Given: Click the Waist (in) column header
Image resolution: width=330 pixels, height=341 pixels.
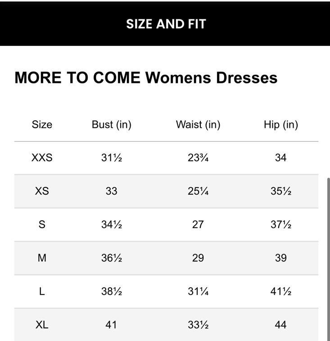Looking at the screenshot, I should tap(198, 125).
